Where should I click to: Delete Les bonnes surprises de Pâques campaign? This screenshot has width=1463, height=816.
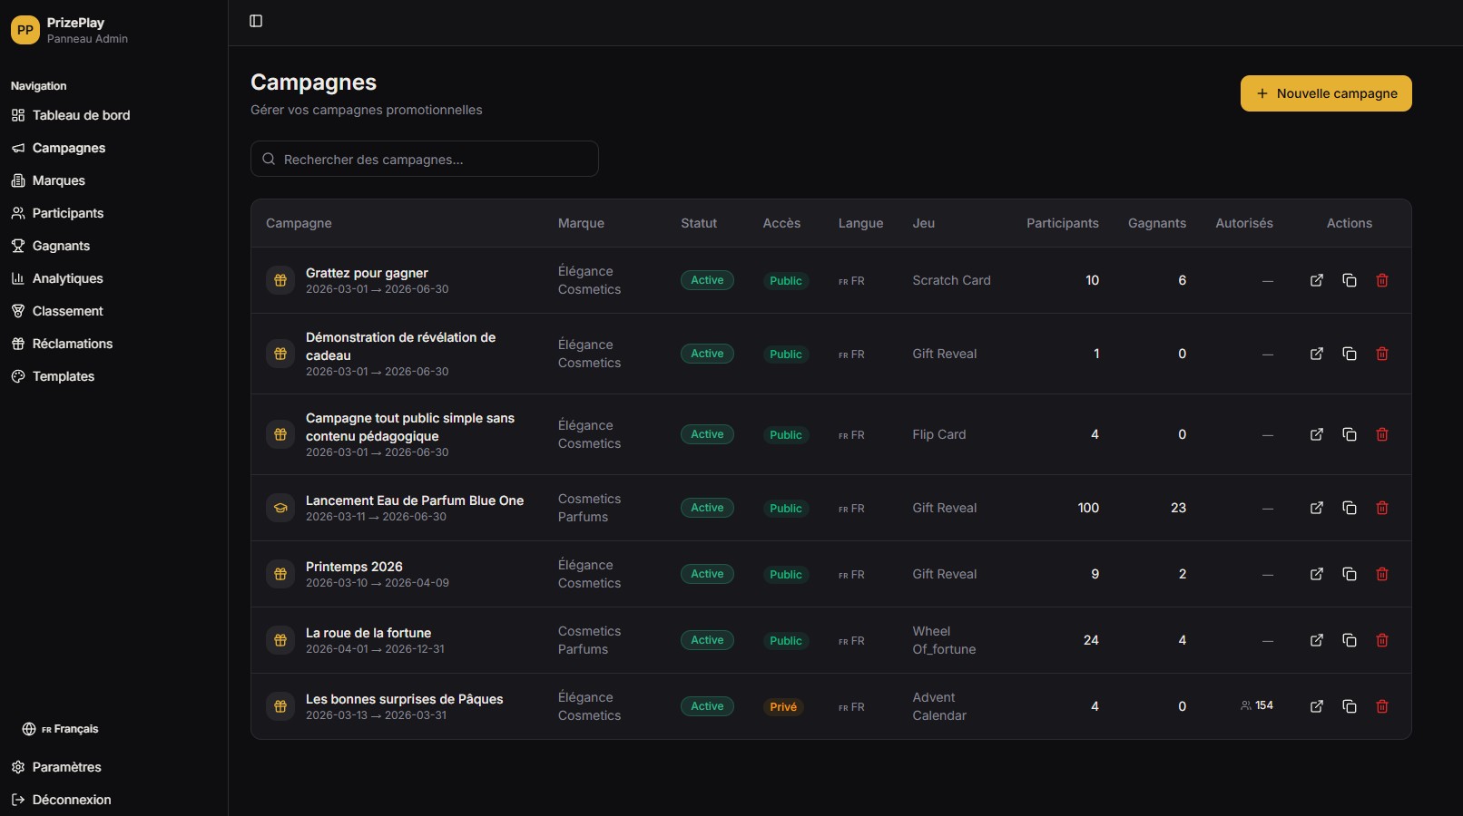tap(1381, 706)
